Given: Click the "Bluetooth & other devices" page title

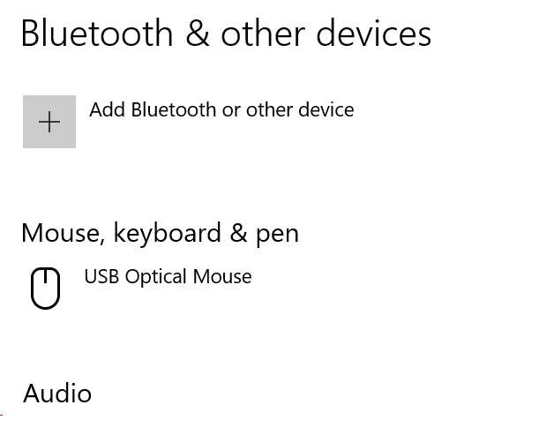Looking at the screenshot, I should click(226, 34).
